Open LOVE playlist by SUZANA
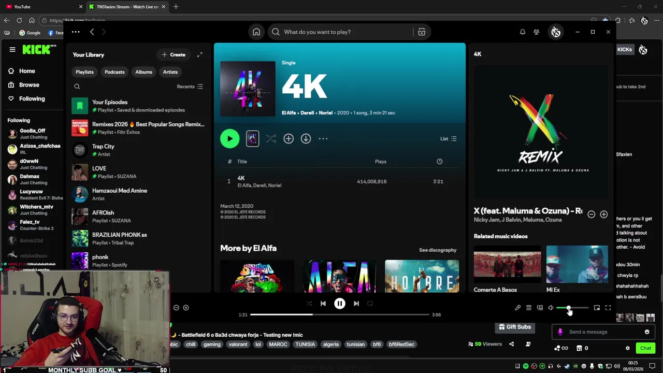The image size is (663, 373). tap(138, 172)
